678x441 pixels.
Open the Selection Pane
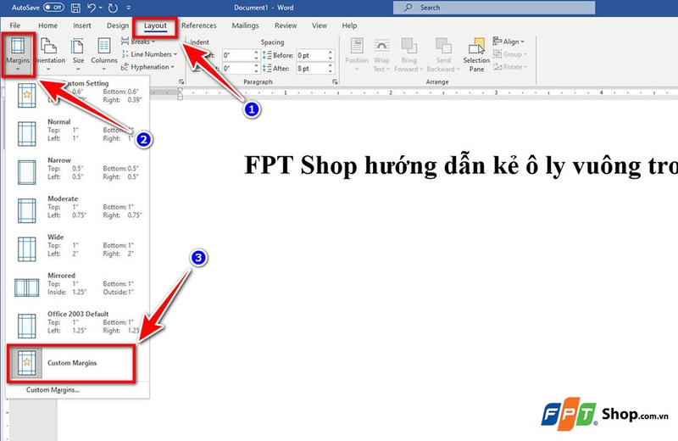(476, 55)
